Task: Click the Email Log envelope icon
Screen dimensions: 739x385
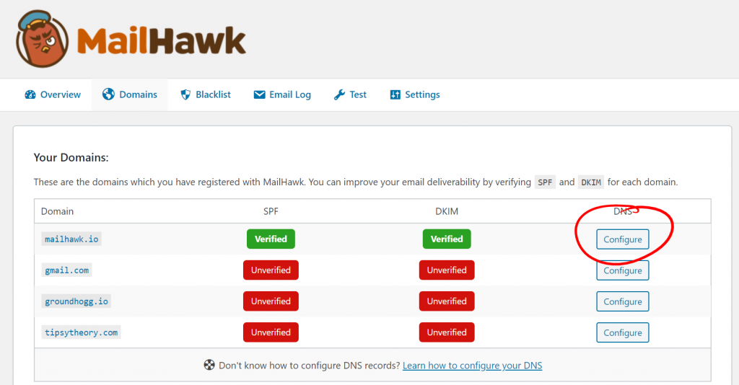Action: pos(259,94)
